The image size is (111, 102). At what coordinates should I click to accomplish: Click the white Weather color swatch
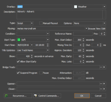(x=76, y=7)
